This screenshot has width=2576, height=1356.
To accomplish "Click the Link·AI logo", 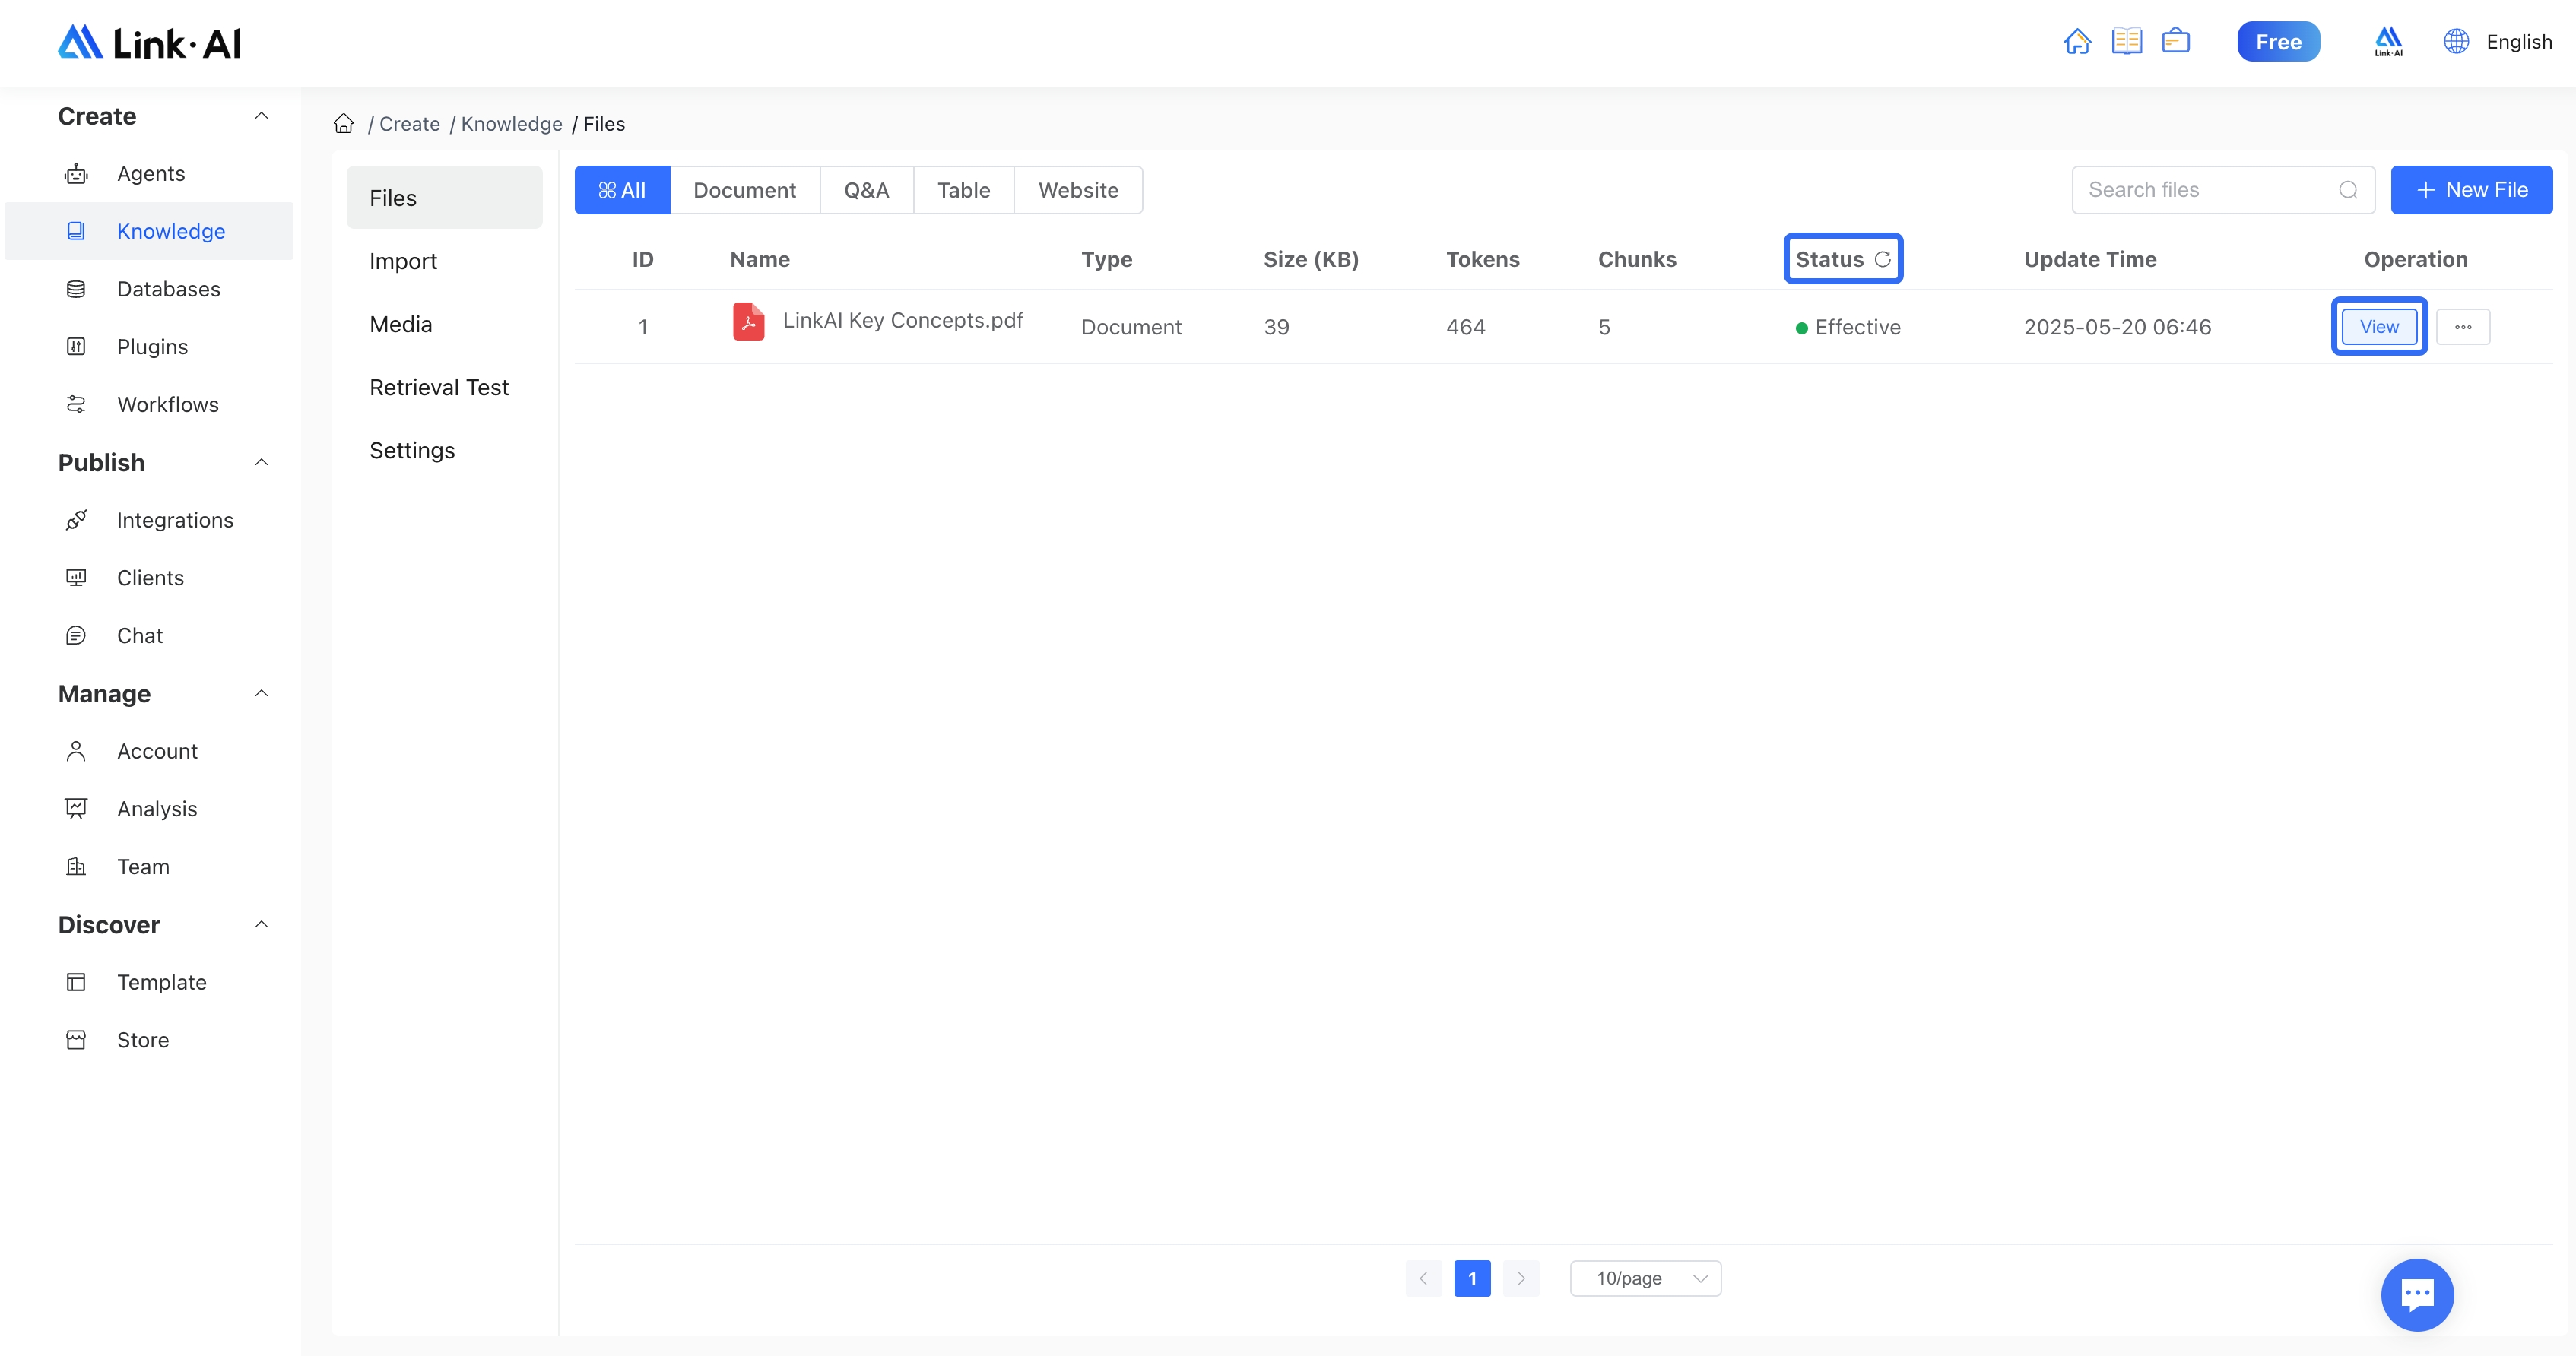I will tap(149, 42).
